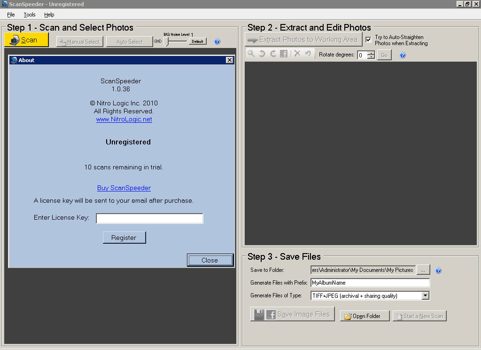
Task: Click the "© Nitro Logic Inc. 2010" copyright text
Action: click(124, 103)
